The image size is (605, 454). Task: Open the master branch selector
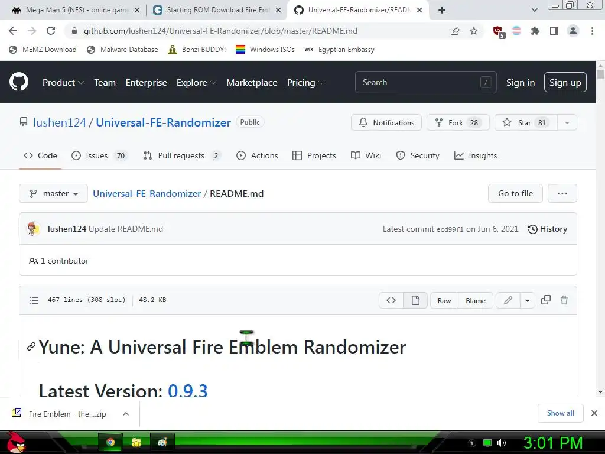[x=53, y=193]
